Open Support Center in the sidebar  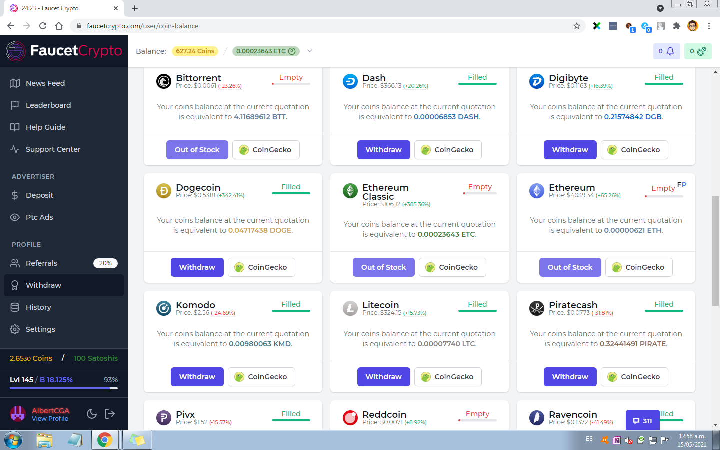click(64, 149)
